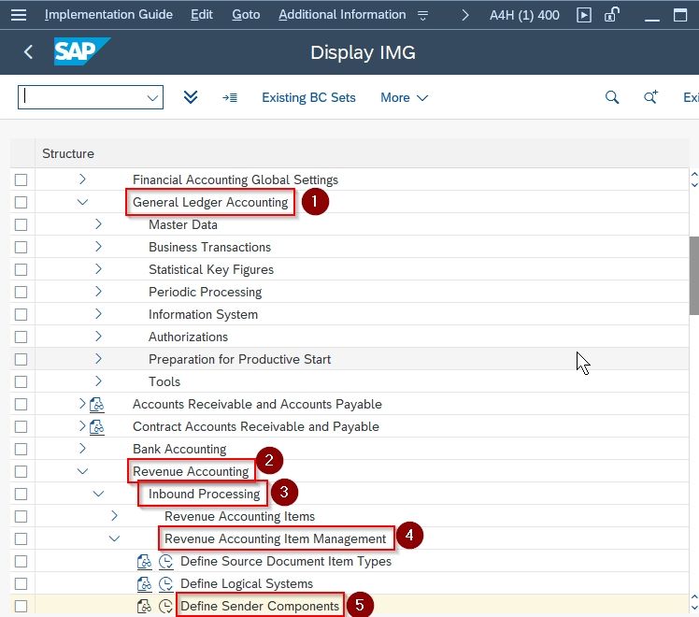
Task: Tick checkbox for General Ledger Accounting row
Action: click(21, 203)
